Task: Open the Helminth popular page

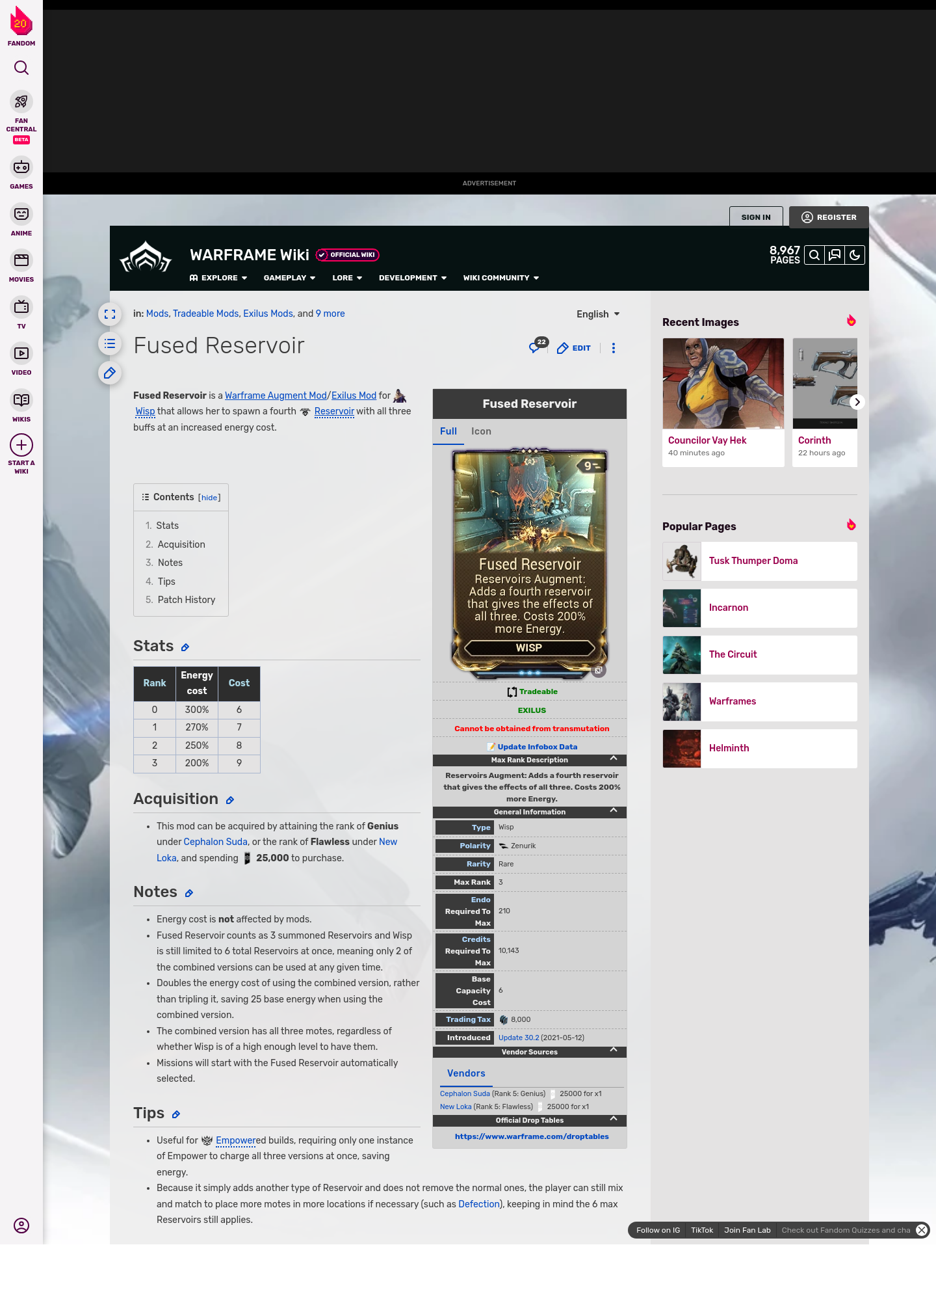Action: tap(760, 749)
